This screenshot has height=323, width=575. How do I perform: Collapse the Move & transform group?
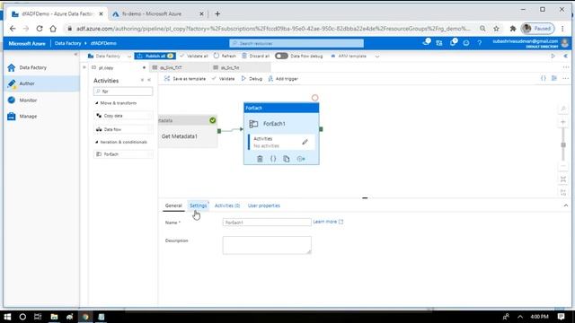96,103
